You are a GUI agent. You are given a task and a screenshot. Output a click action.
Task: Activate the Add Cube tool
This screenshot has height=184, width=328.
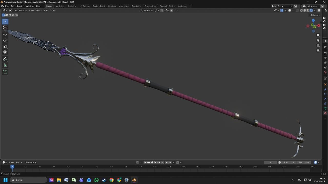pos(5,72)
